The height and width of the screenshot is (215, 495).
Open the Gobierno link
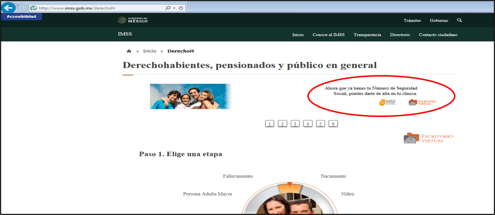(439, 20)
